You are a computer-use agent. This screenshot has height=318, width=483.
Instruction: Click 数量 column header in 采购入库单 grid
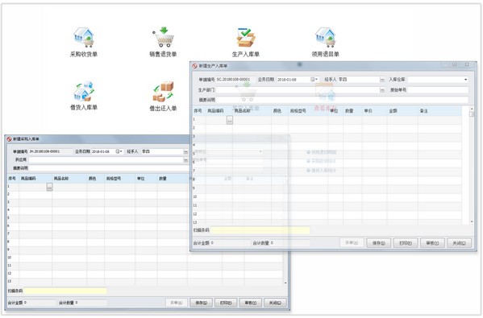point(172,179)
